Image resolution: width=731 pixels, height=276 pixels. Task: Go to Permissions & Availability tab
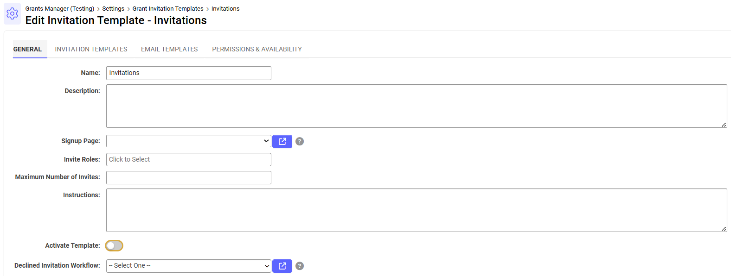click(x=257, y=49)
